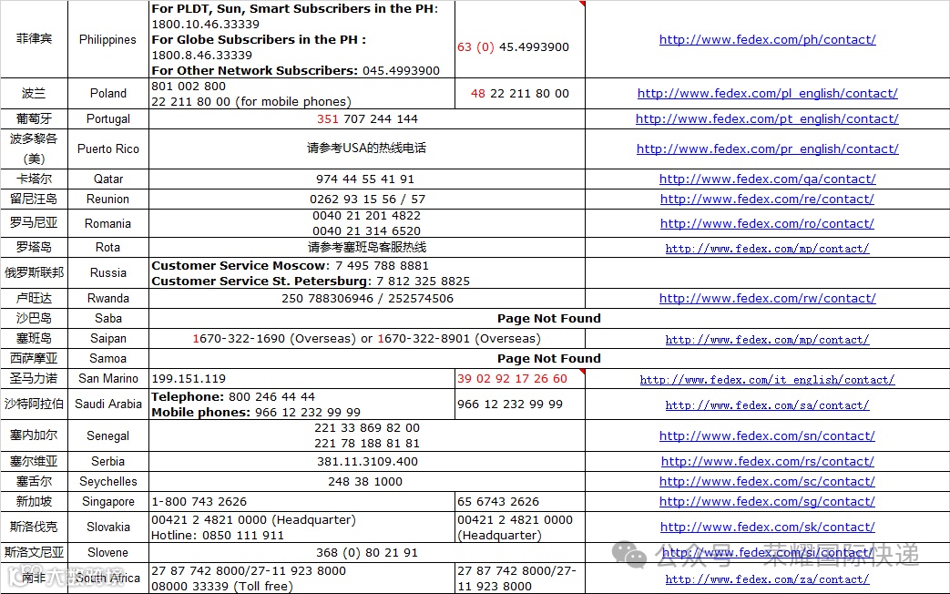Select Seychelles number 248 38 1000
The width and height of the screenshot is (950, 594).
click(367, 481)
